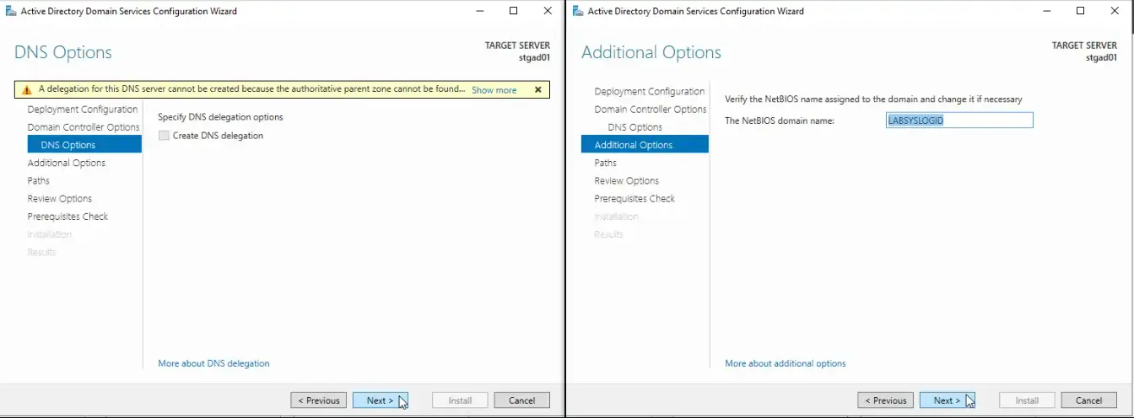This screenshot has width=1134, height=418.
Task: Select Domain Controller Options in DNS Options window sidebar
Action: [84, 127]
